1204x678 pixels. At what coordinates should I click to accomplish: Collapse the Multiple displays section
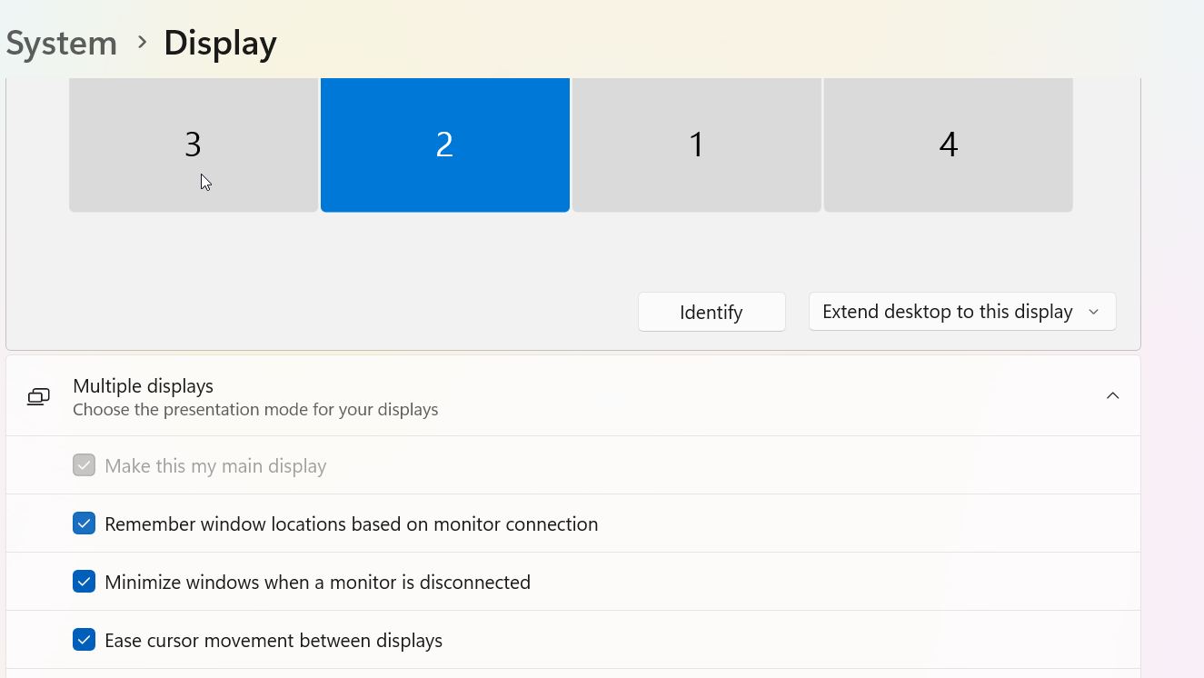[x=1112, y=396]
